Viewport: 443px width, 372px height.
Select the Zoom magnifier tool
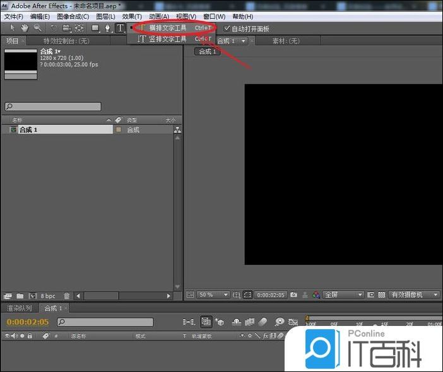click(38, 28)
